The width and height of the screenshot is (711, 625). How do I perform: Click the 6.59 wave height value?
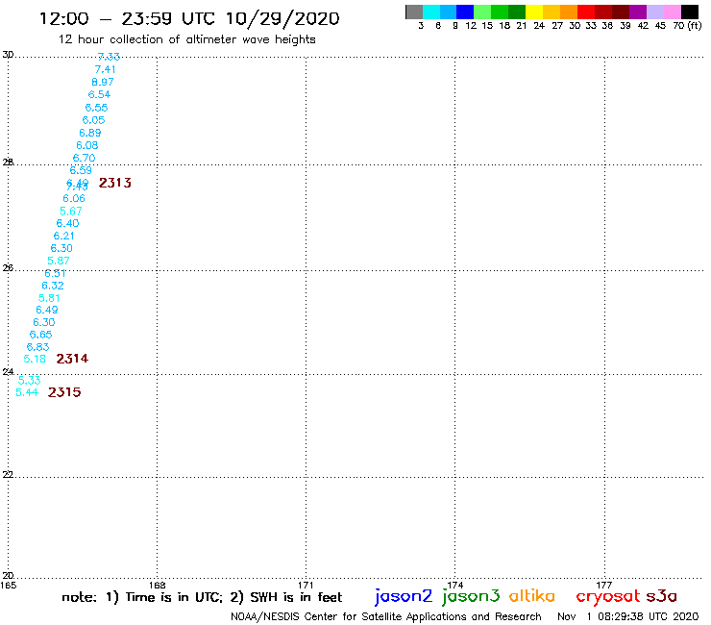[x=81, y=170]
